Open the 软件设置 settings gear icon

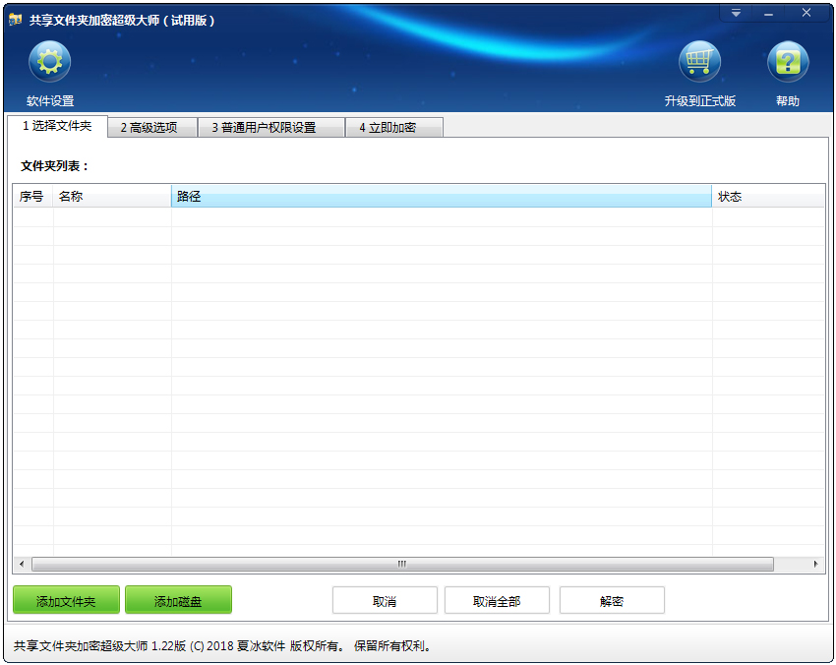pos(49,61)
